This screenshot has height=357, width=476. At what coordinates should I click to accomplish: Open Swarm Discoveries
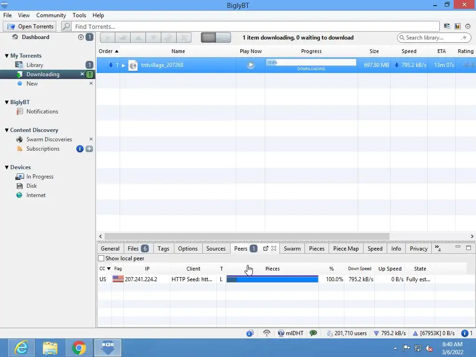pos(49,139)
